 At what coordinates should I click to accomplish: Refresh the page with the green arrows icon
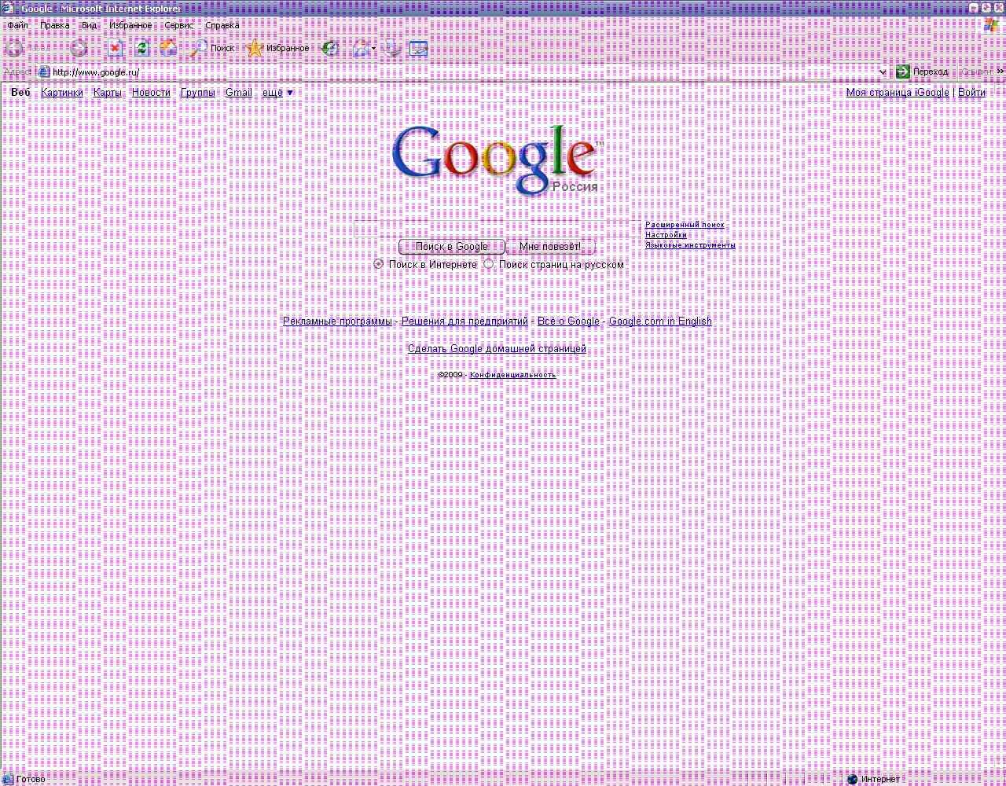coord(142,49)
